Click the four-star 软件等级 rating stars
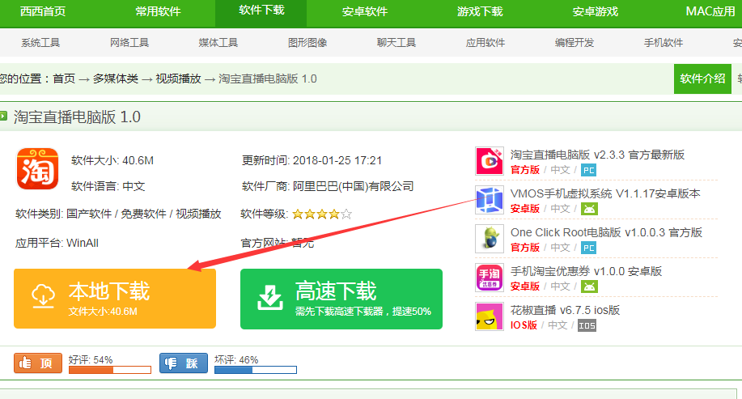Image resolution: width=742 pixels, height=399 pixels. [x=322, y=214]
